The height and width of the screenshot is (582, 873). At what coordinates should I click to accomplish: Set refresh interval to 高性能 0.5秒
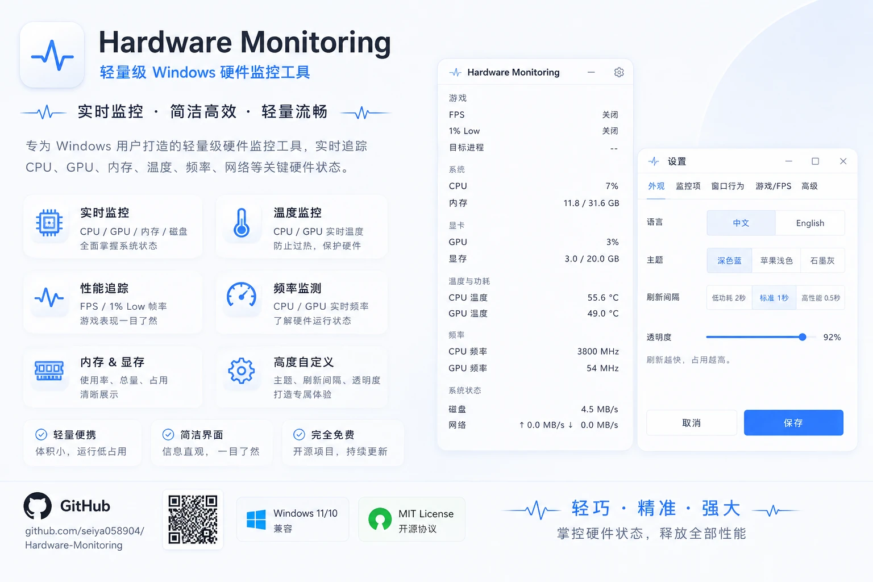pos(821,298)
